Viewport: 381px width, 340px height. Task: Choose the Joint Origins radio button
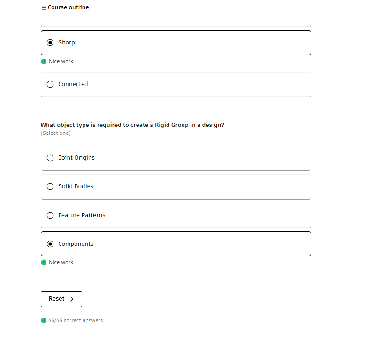pos(50,158)
